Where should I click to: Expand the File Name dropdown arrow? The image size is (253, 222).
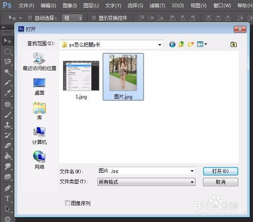click(x=192, y=171)
